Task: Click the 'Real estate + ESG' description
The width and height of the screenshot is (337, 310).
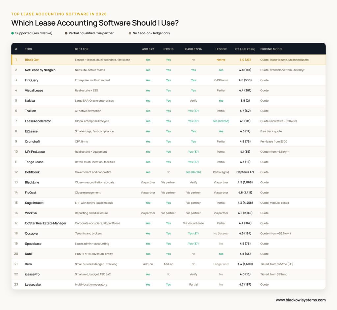Action: pyautogui.click(x=87, y=90)
